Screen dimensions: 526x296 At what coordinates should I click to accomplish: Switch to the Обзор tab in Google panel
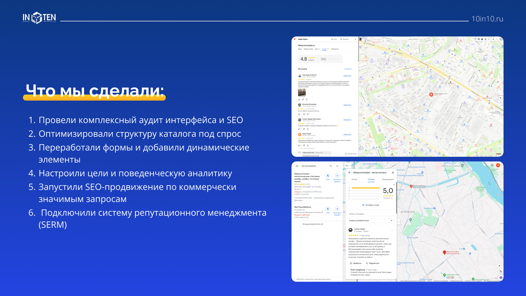click(x=354, y=180)
